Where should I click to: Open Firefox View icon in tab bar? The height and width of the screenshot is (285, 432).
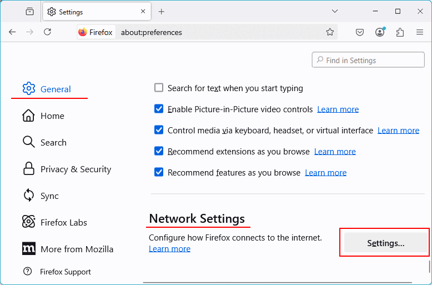(x=30, y=12)
